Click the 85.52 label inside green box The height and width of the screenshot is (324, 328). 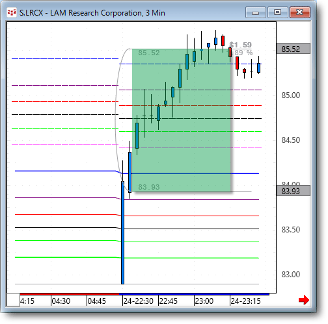[149, 53]
